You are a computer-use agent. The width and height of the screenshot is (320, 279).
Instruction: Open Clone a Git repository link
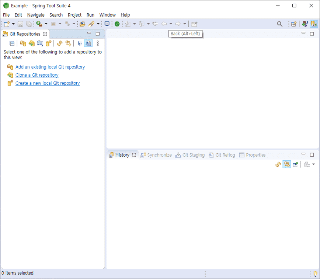tap(37, 75)
